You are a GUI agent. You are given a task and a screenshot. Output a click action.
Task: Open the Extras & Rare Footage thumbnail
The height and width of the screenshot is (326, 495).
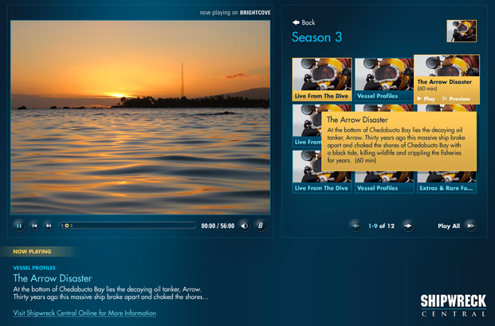(x=446, y=171)
